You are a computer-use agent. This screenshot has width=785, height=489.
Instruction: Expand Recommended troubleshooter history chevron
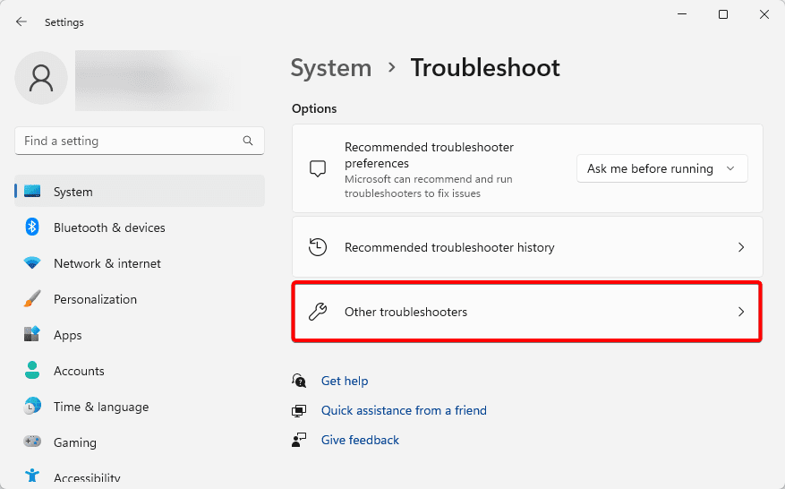[x=740, y=247]
